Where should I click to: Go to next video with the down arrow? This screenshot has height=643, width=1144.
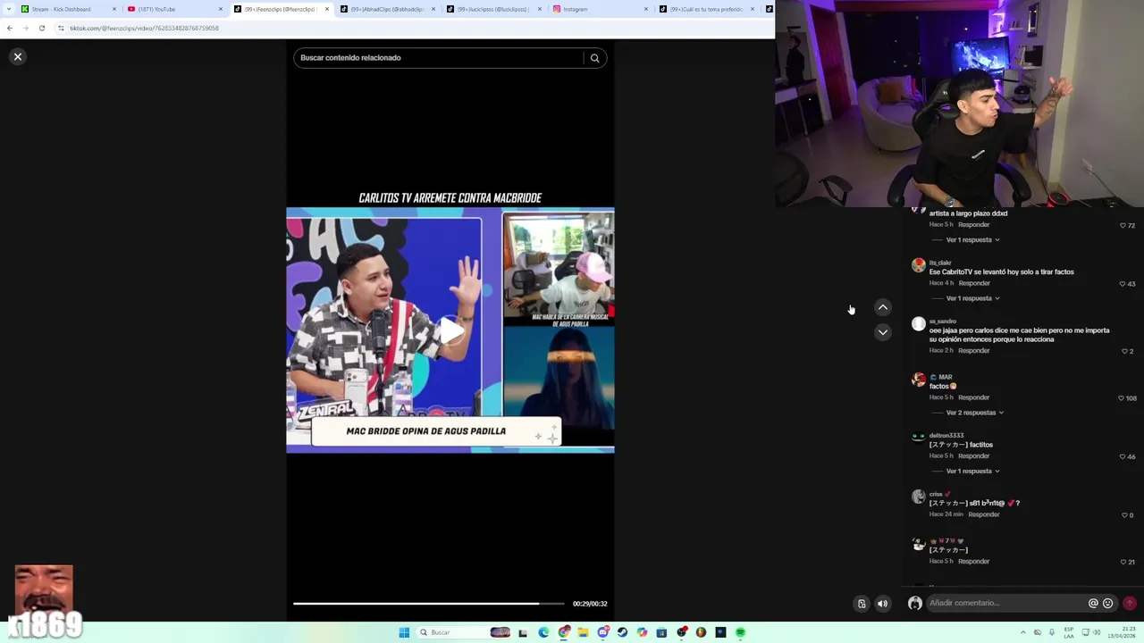tap(882, 332)
